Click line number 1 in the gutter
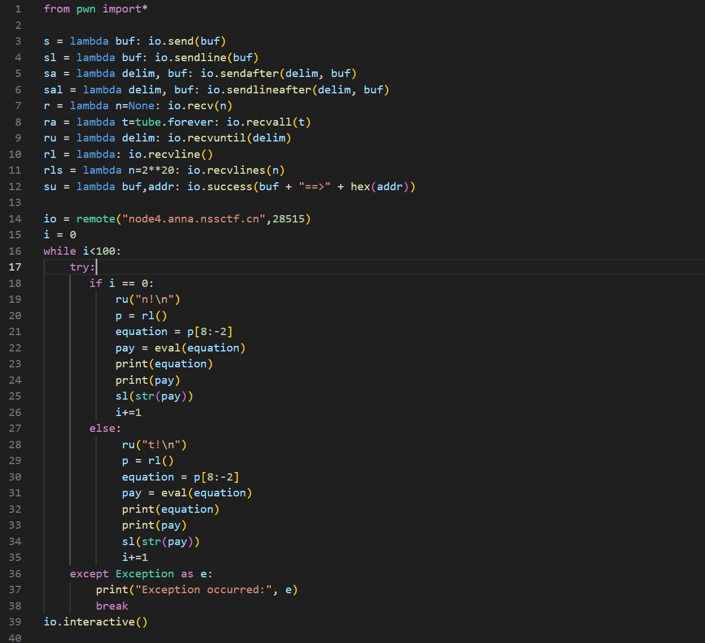This screenshot has height=643, width=705. (x=18, y=9)
